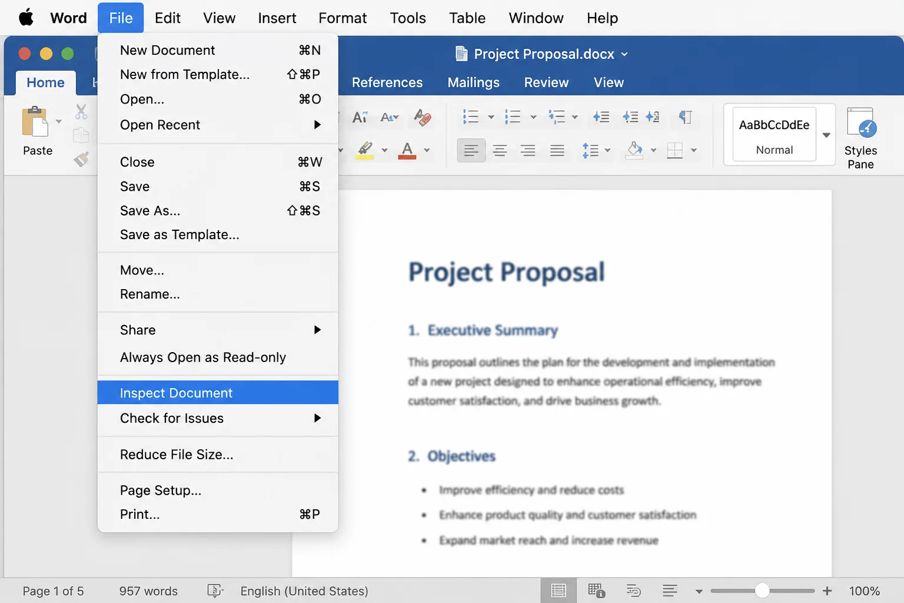This screenshot has width=904, height=603.
Task: Switch to the References ribbon tab
Action: [x=387, y=82]
